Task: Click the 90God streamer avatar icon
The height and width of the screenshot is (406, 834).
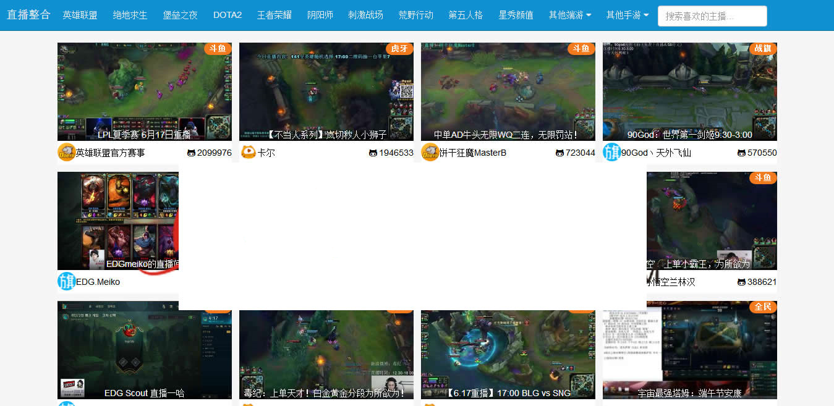Action: click(x=612, y=153)
